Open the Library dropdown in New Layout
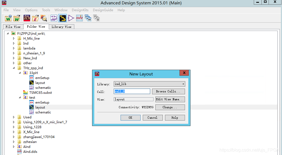Viewport: 282px width, 155px height. point(149,84)
